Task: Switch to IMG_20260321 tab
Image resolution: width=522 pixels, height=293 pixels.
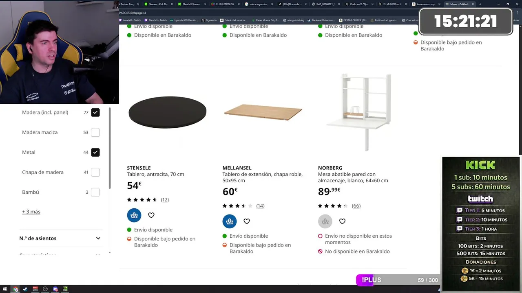Action: [x=325, y=4]
